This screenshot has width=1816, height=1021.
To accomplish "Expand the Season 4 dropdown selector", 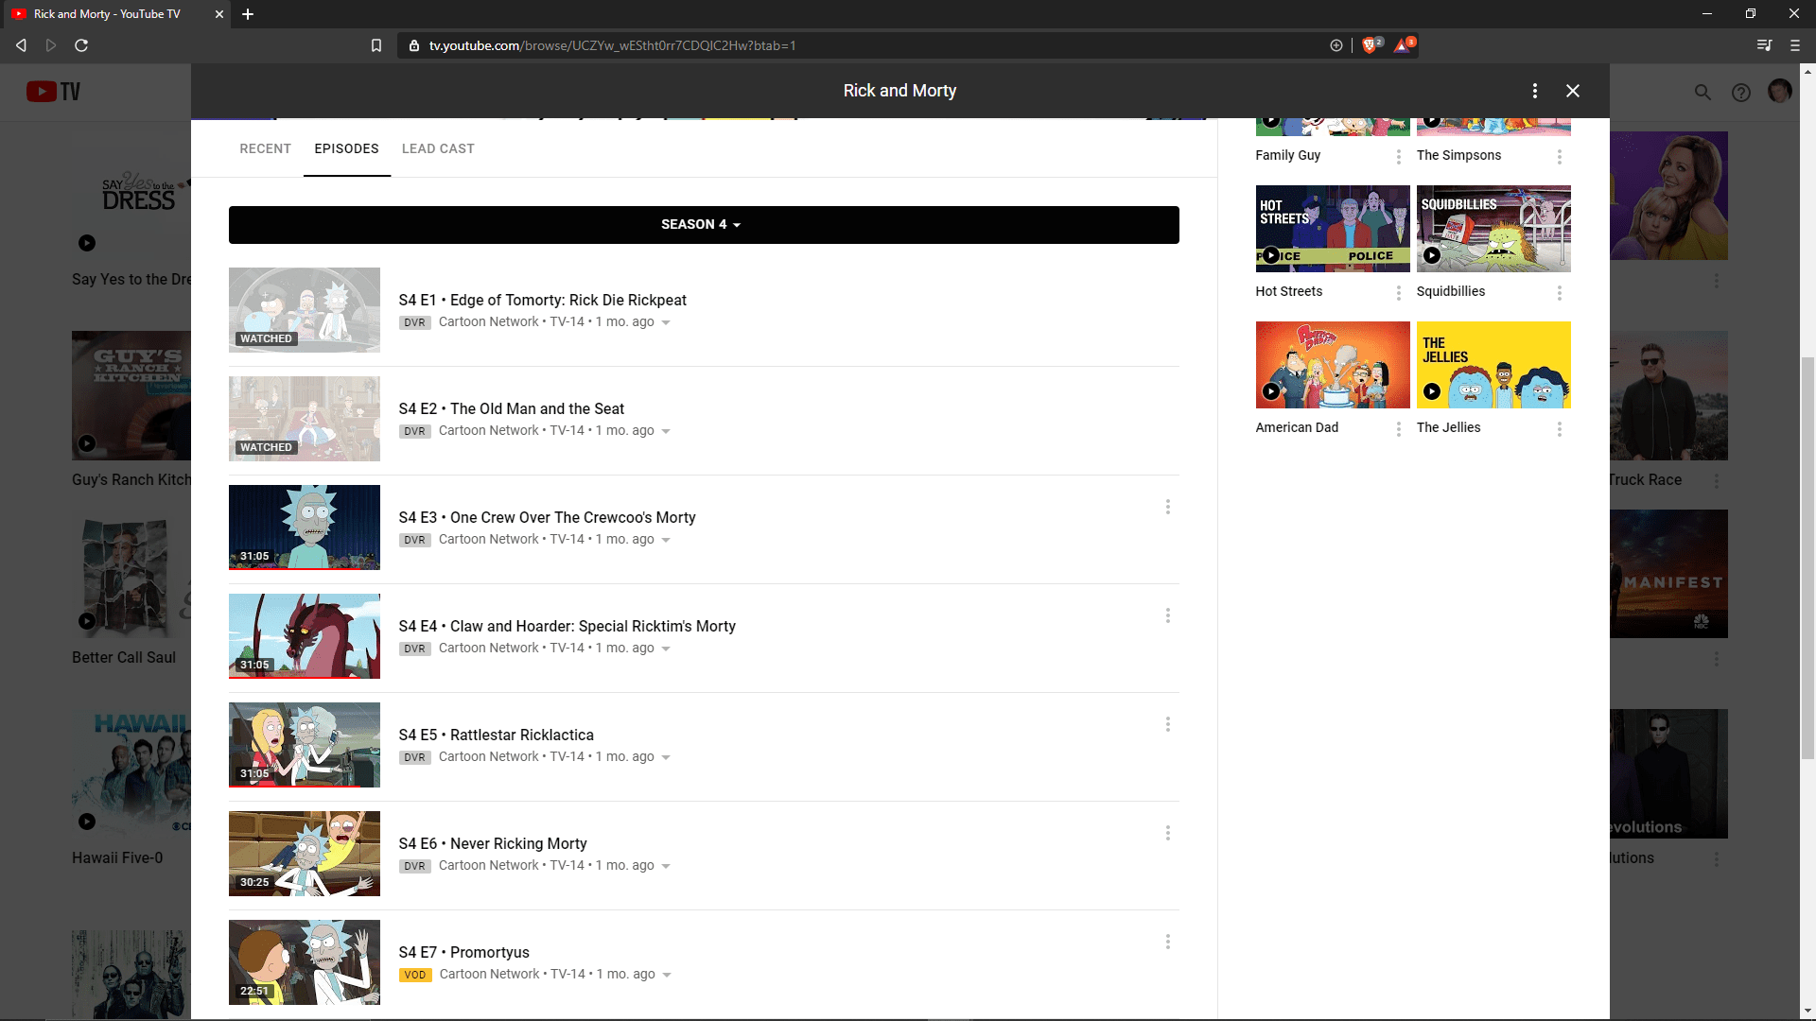I will tap(704, 223).
